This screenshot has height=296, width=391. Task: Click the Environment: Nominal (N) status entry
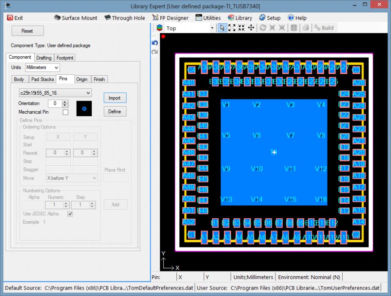309,277
